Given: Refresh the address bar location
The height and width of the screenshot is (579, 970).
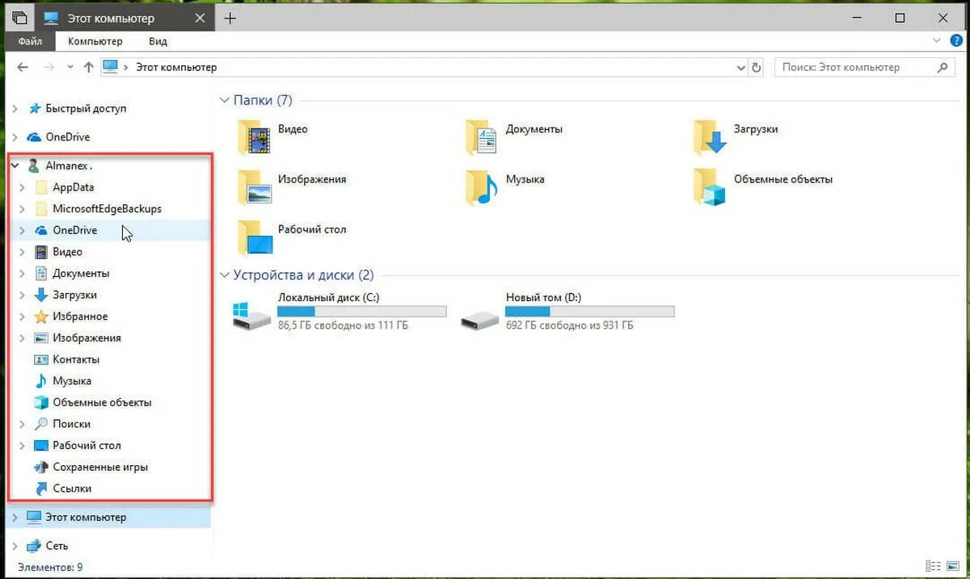Looking at the screenshot, I should tap(757, 68).
